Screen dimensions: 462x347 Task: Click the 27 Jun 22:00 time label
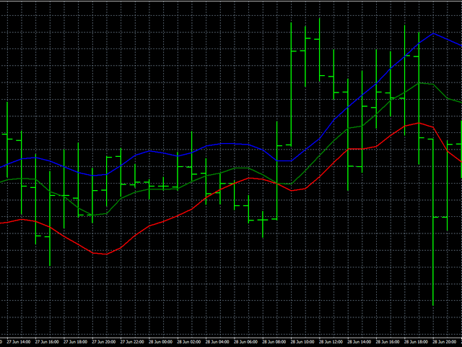tap(132, 341)
